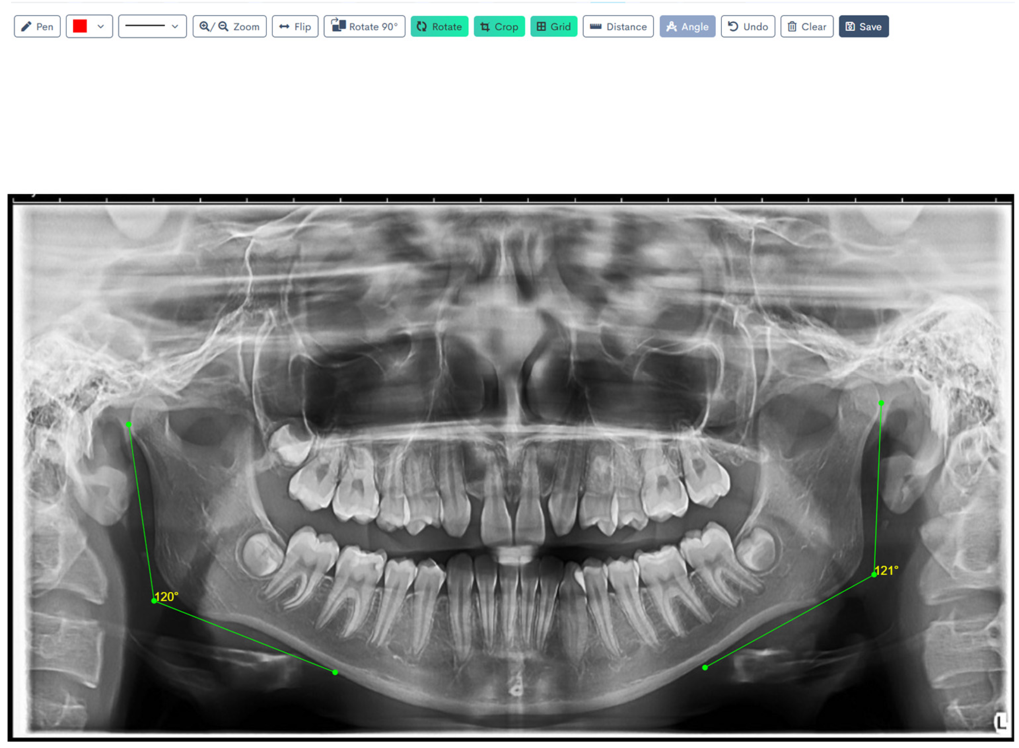Clear all annotations with trash button
Image resolution: width=1019 pixels, height=748 pixels.
(x=807, y=27)
